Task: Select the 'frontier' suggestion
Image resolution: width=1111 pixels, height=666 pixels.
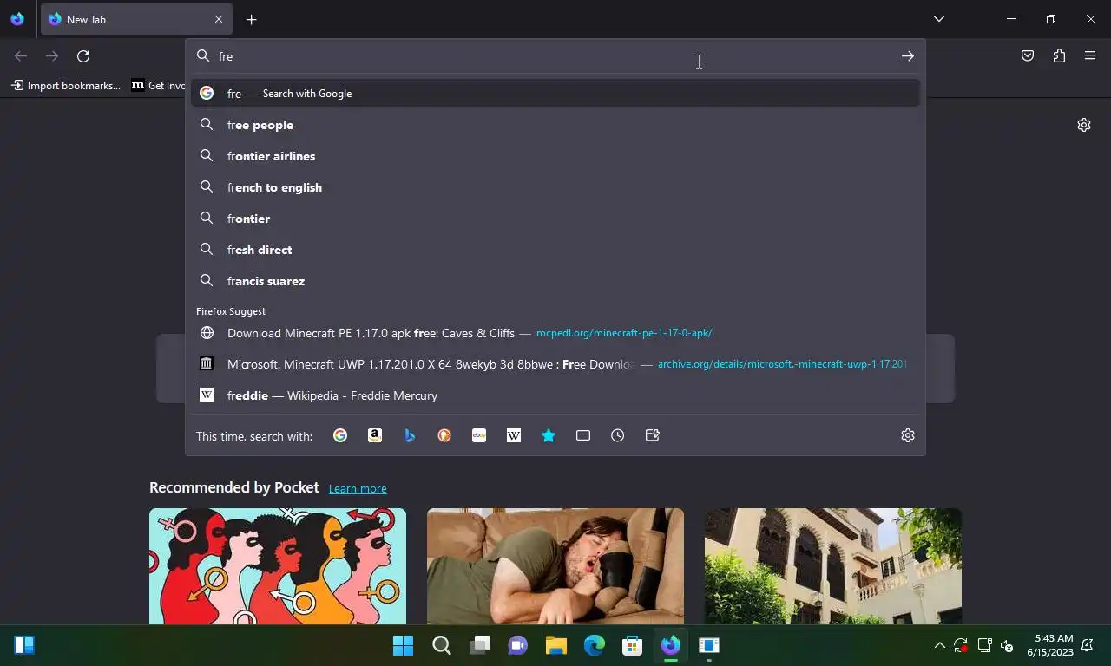Action: 555,219
